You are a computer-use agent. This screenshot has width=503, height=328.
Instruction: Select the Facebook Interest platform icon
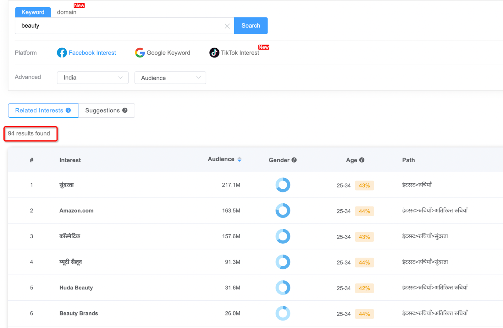click(62, 53)
